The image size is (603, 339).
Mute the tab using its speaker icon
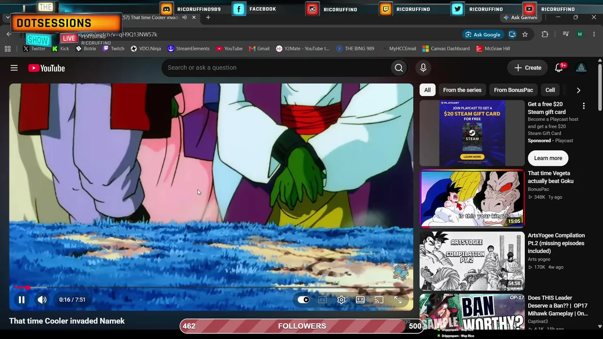point(185,17)
